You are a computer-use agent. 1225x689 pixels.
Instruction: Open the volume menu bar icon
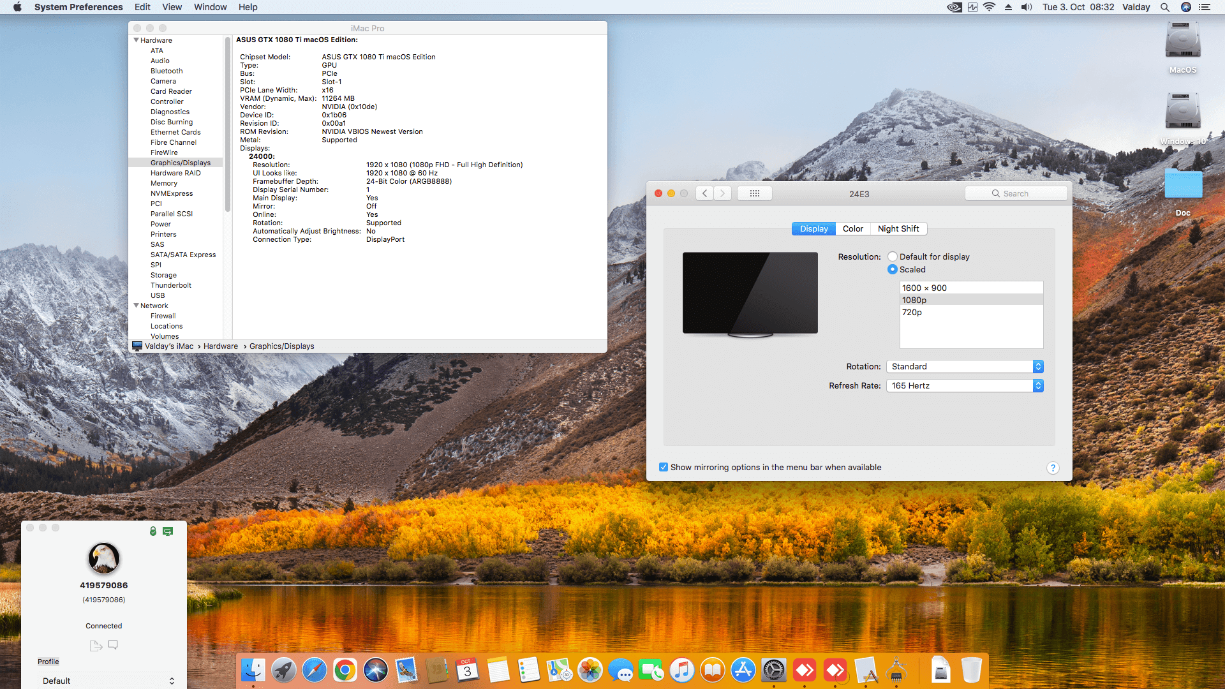1027,7
